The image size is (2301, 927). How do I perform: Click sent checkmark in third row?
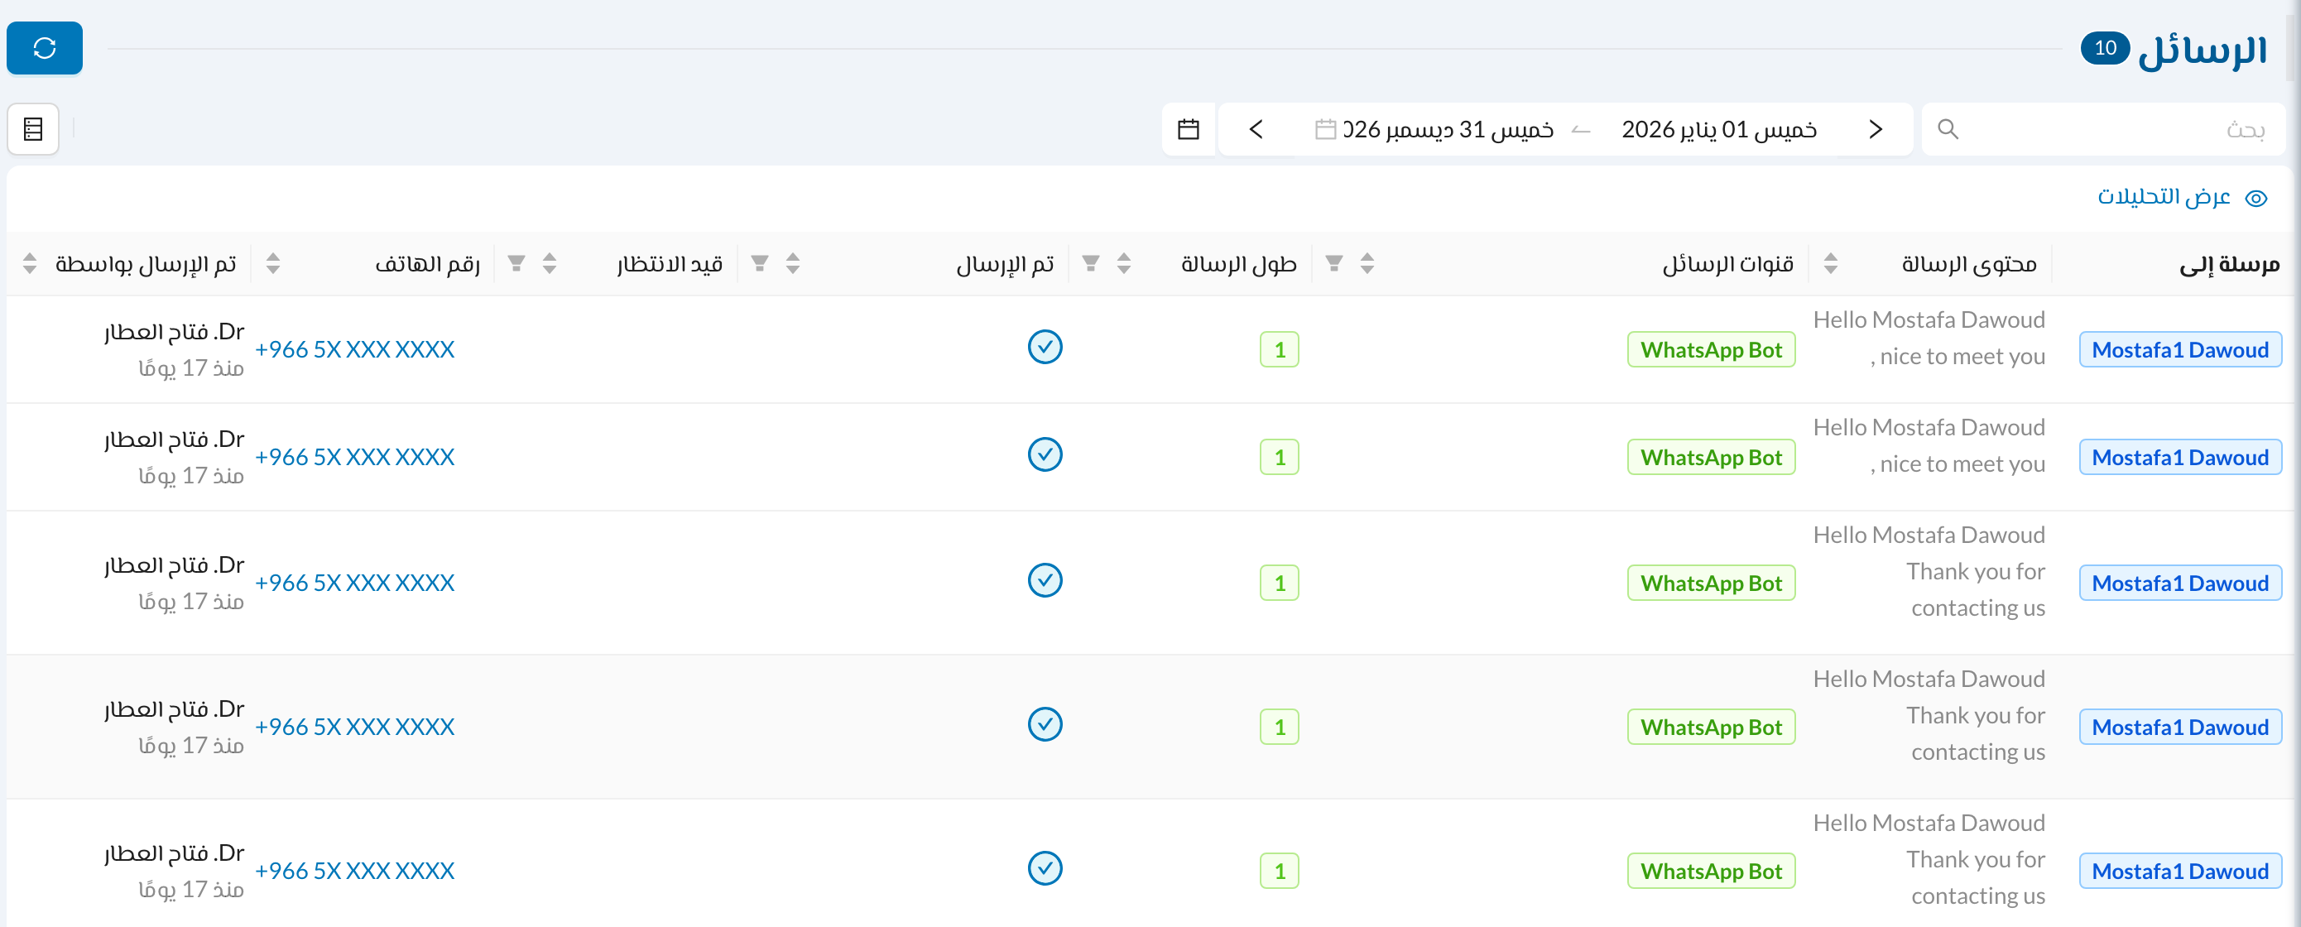1045,581
